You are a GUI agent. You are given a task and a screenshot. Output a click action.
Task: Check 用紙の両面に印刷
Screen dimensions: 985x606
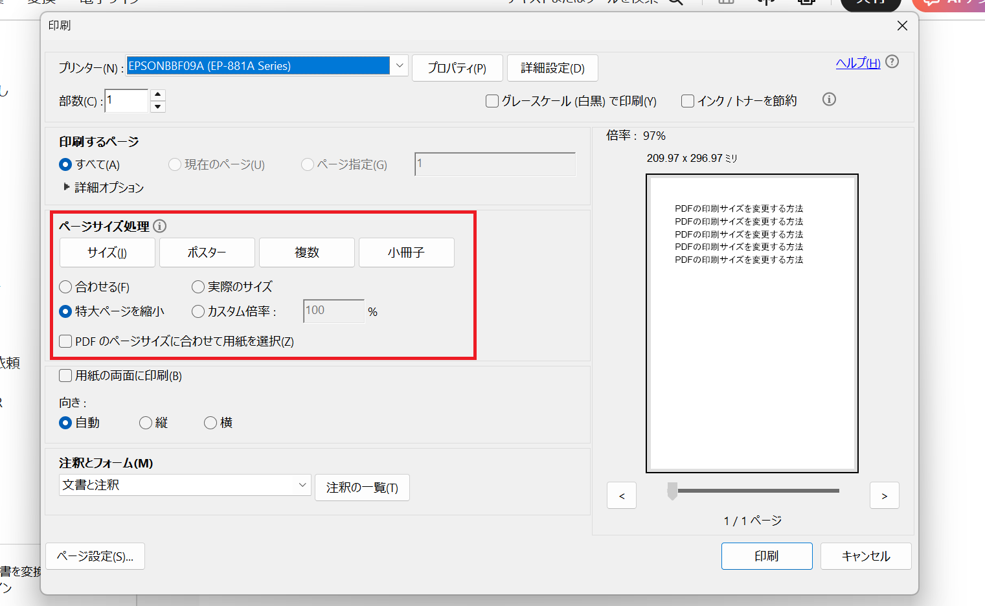pos(65,375)
